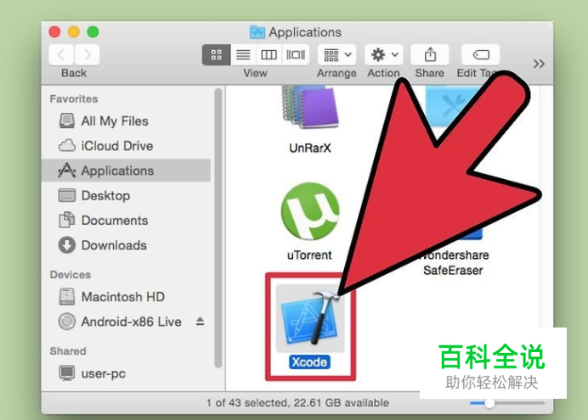Click the green zoom window button
Viewport: 588px width, 420px height.
(93, 32)
